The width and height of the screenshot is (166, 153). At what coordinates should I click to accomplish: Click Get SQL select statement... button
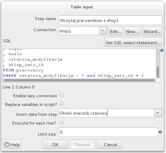[133, 42]
